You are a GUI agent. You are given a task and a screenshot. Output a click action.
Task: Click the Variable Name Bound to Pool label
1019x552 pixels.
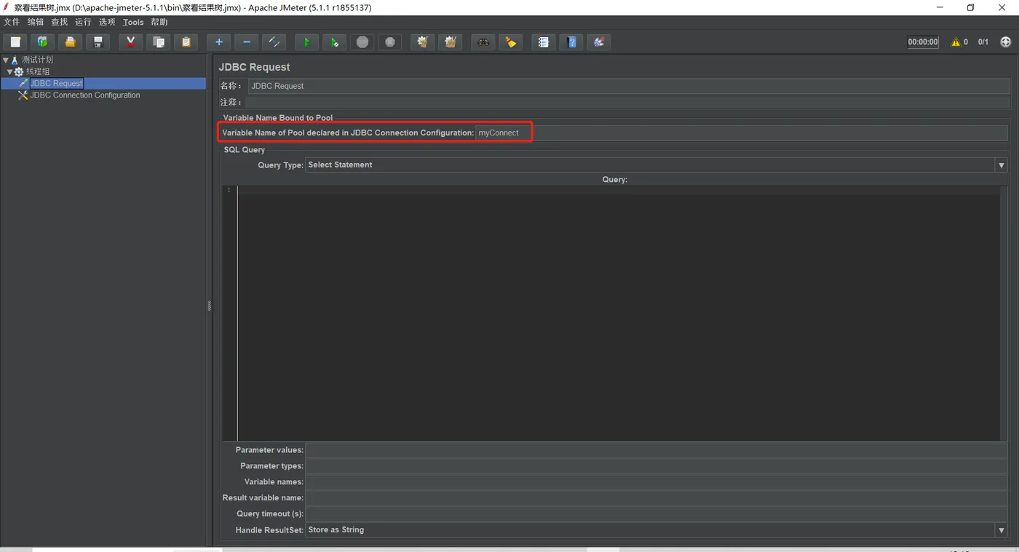(278, 118)
